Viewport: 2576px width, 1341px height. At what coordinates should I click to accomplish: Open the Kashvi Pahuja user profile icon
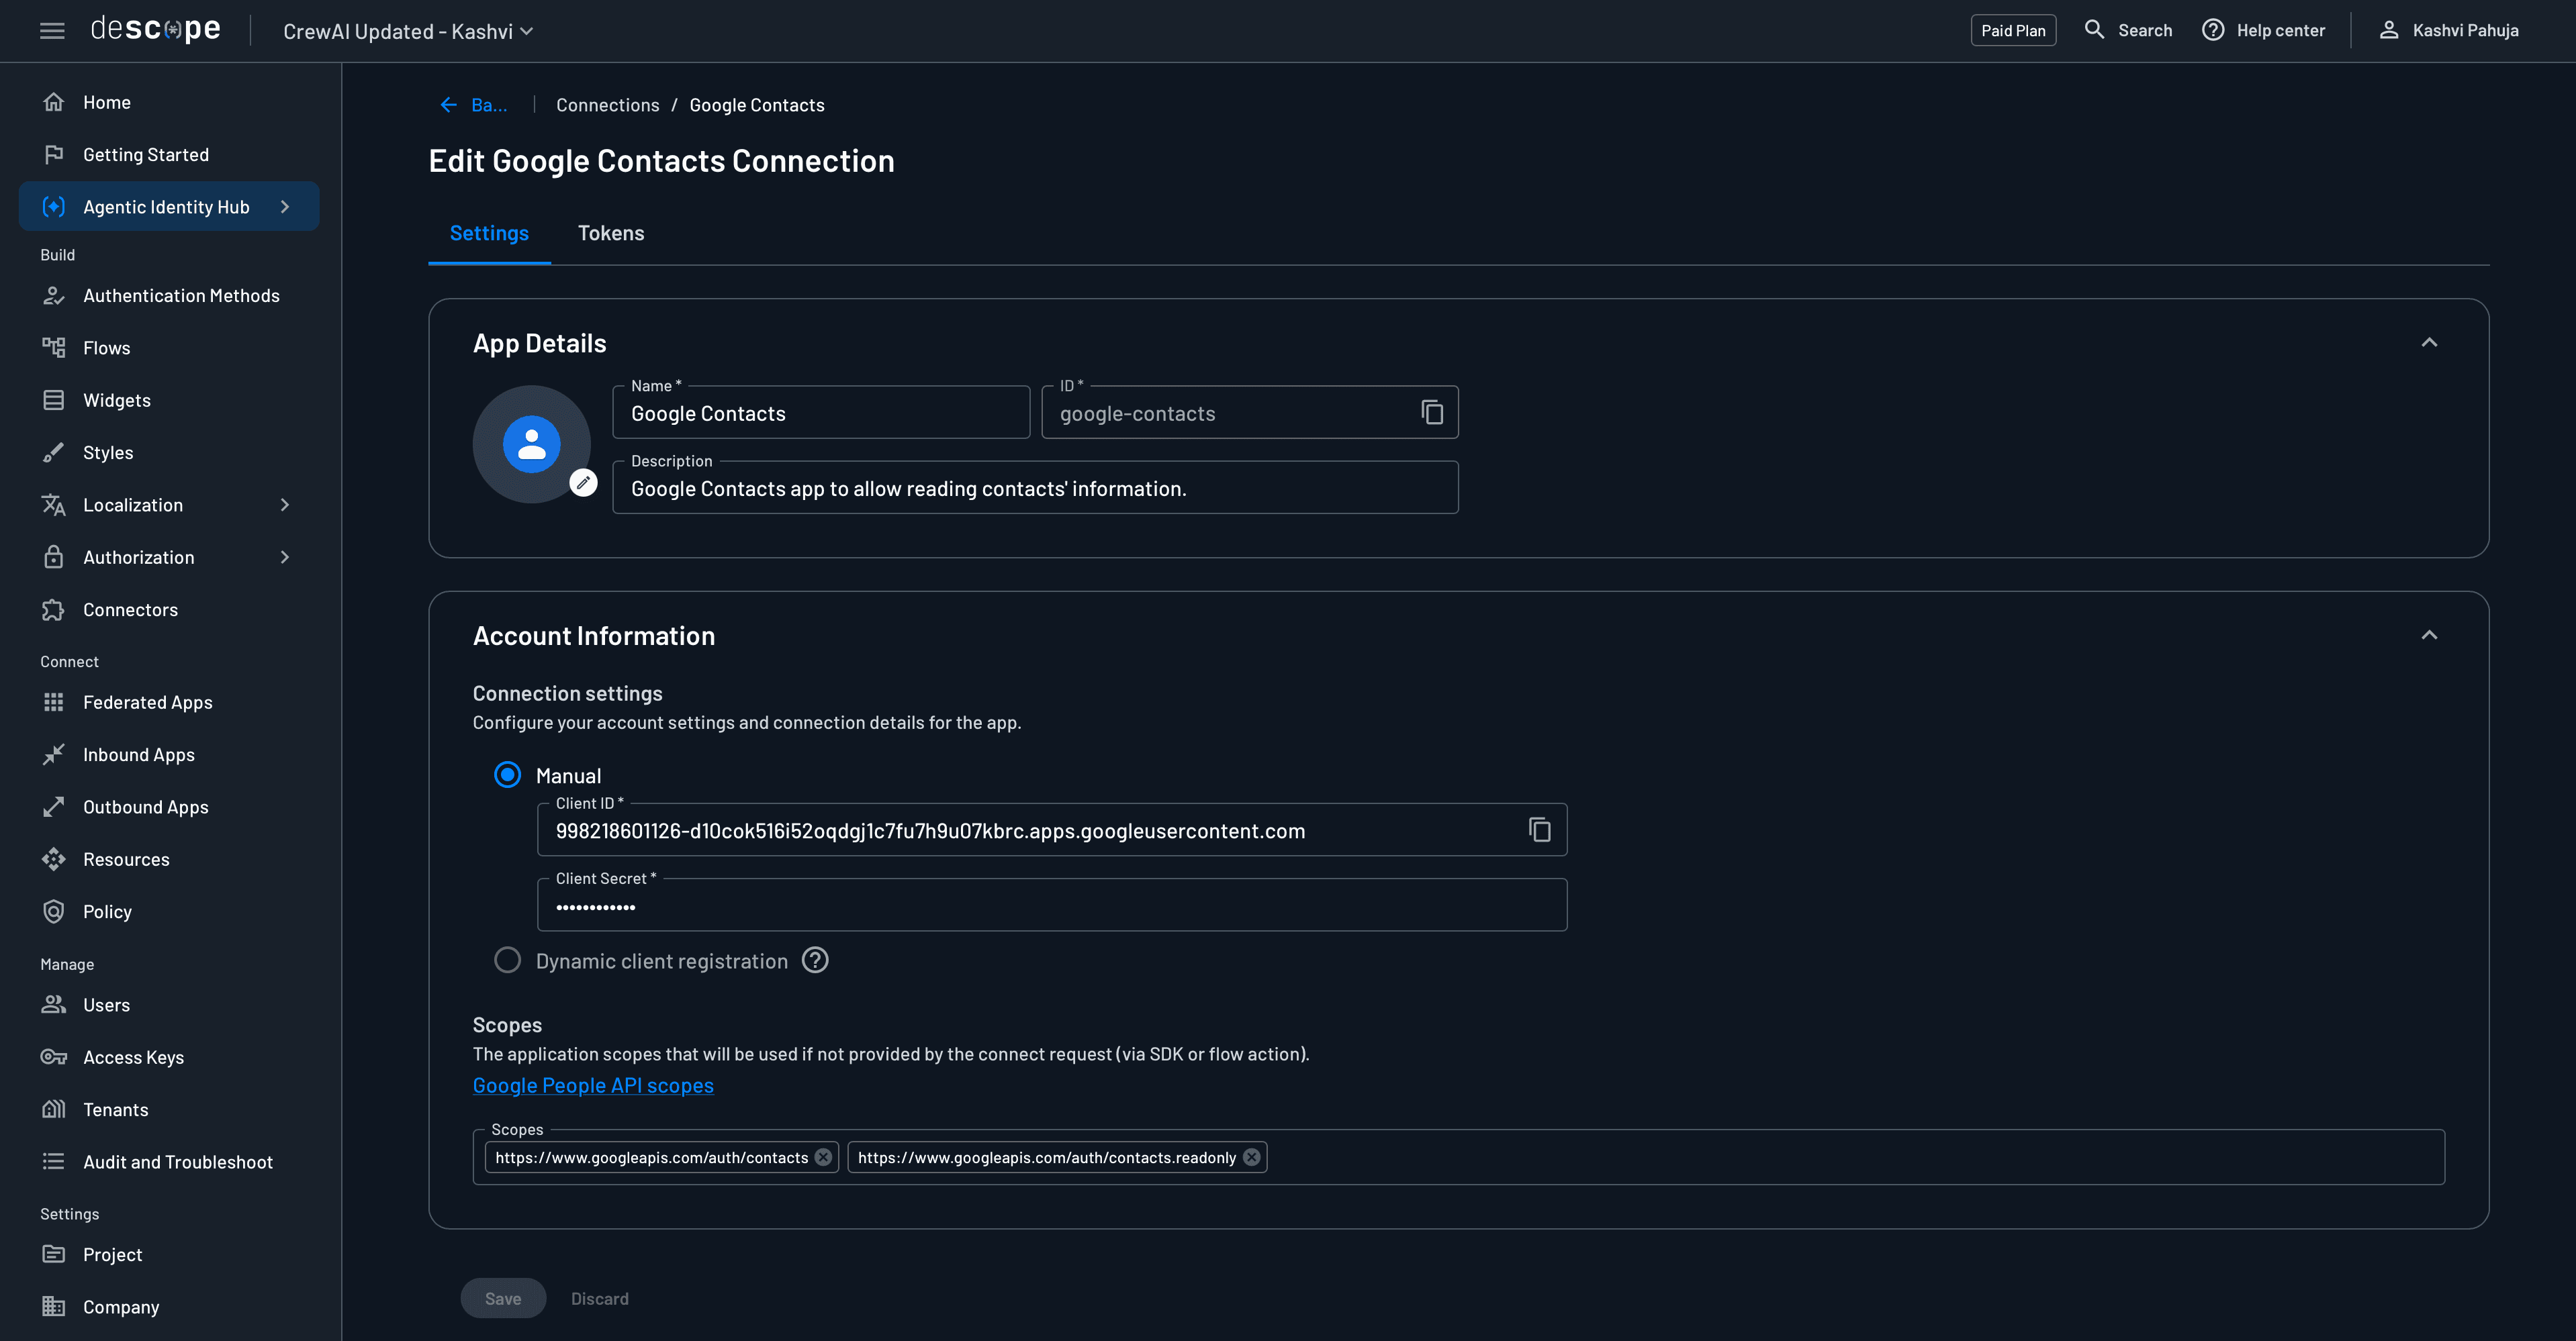2389,30
